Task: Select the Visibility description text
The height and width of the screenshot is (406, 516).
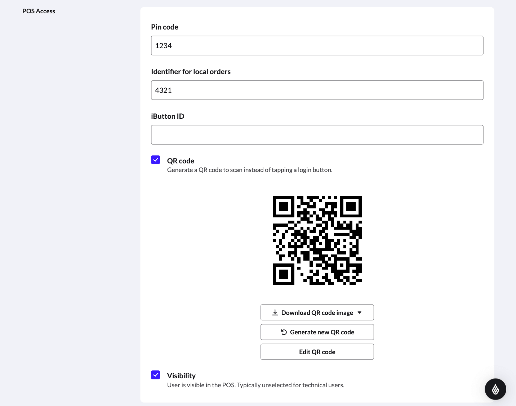Action: tap(255, 385)
